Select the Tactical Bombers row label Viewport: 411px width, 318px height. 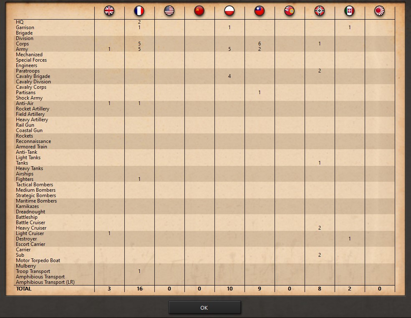click(x=34, y=185)
